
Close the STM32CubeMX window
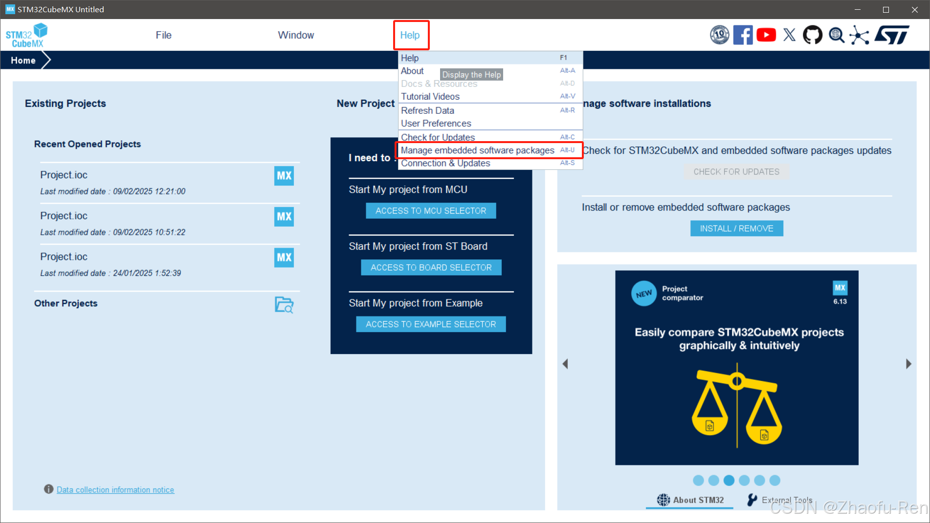915,9
